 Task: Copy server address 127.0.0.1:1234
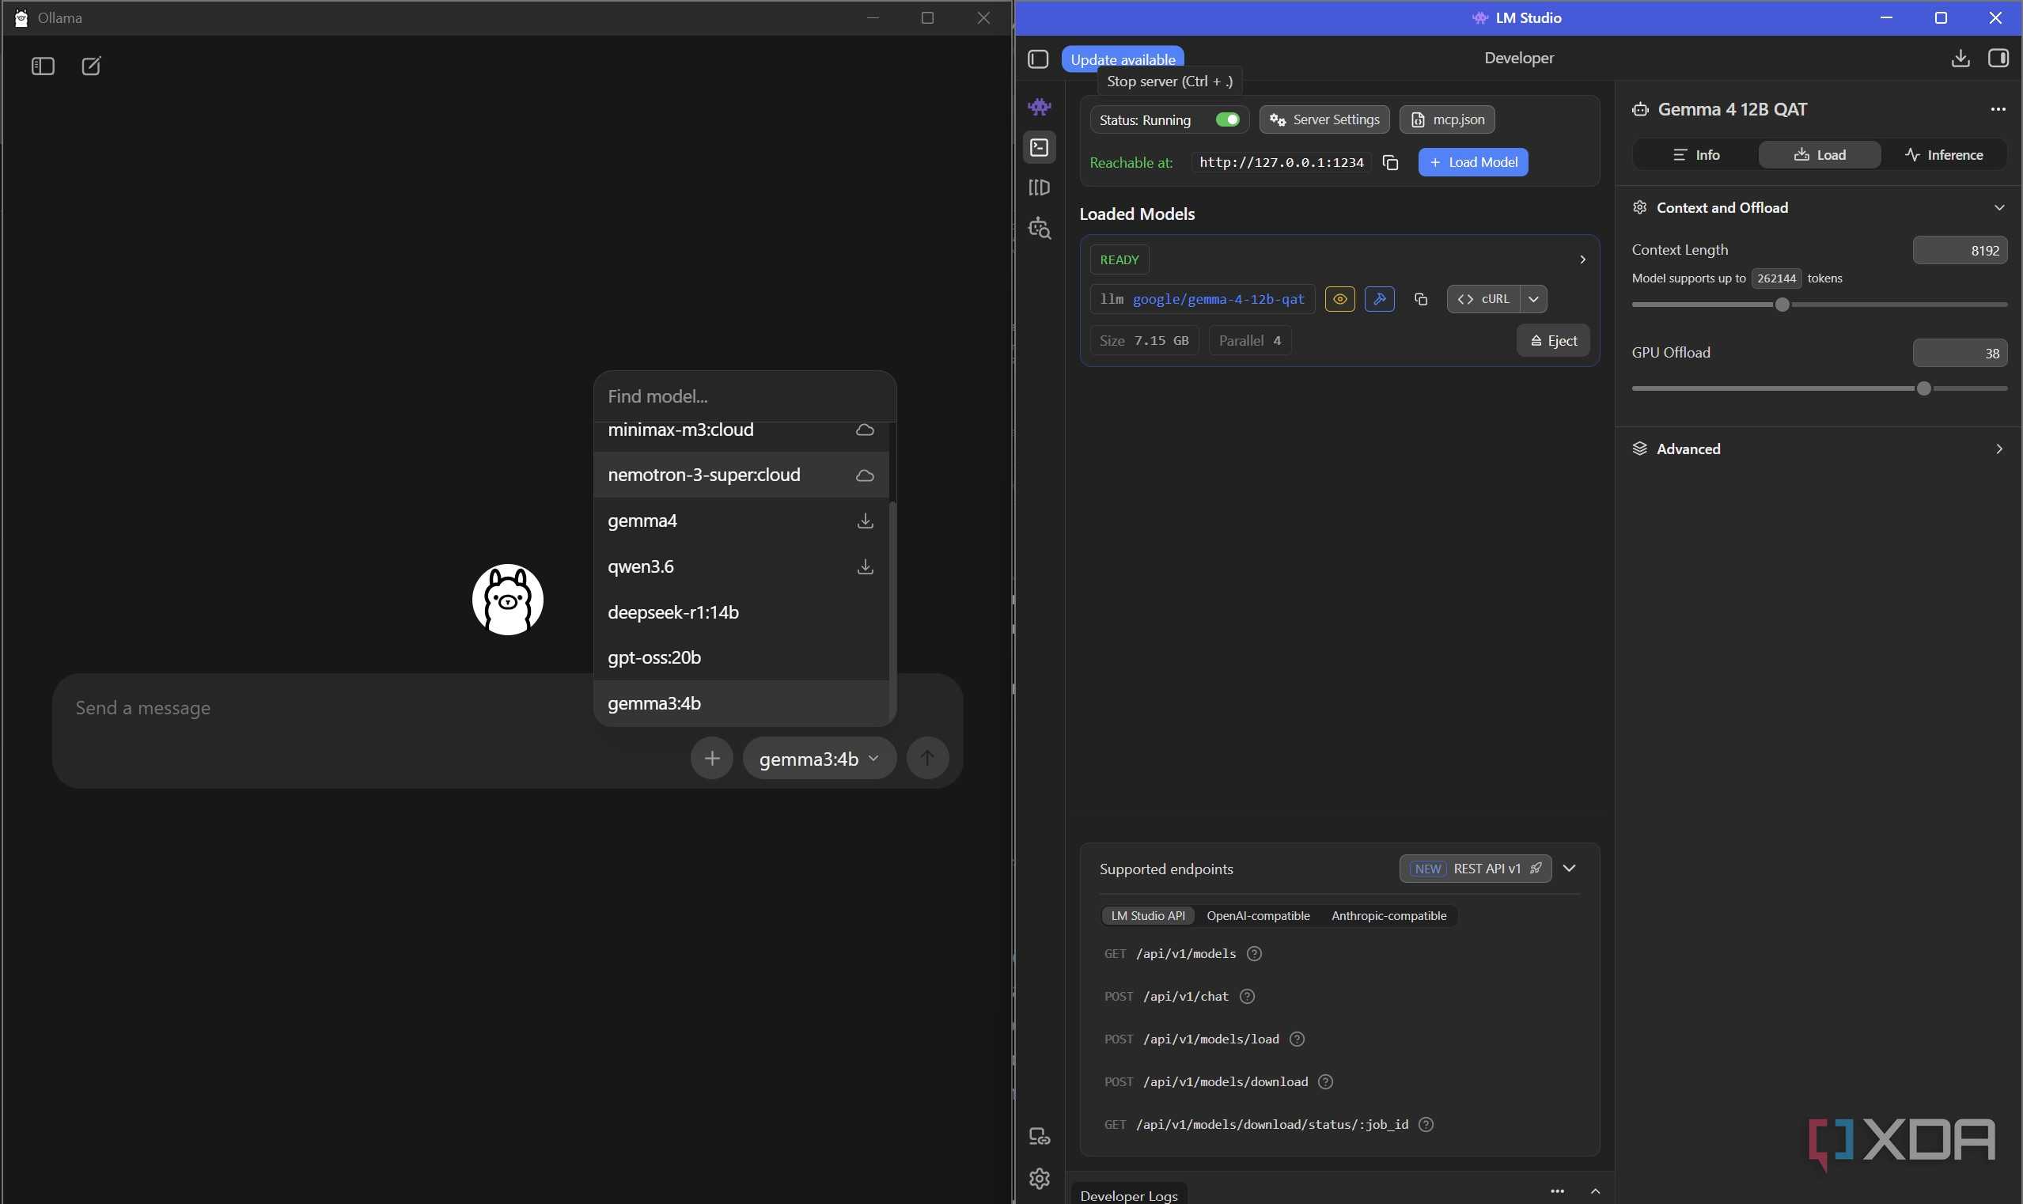click(x=1390, y=162)
